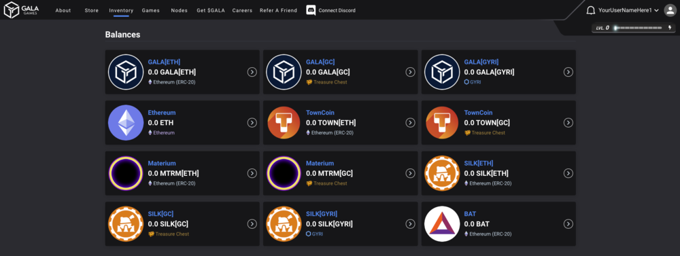Click the user avatar icon
Viewport: 680px width, 256px height.
click(x=670, y=10)
